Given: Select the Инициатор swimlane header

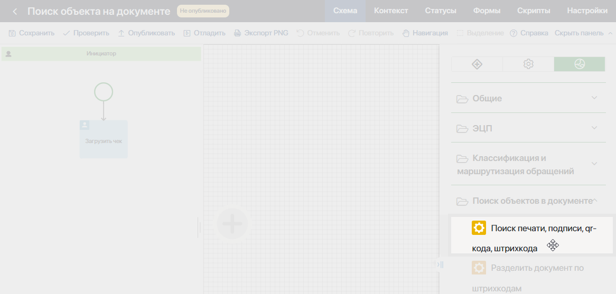Looking at the screenshot, I should point(101,54).
